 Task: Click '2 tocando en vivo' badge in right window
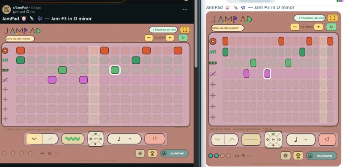coord(309,18)
